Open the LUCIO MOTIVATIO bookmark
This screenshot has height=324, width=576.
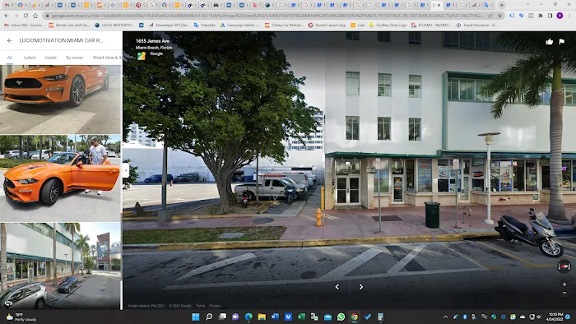click(114, 25)
